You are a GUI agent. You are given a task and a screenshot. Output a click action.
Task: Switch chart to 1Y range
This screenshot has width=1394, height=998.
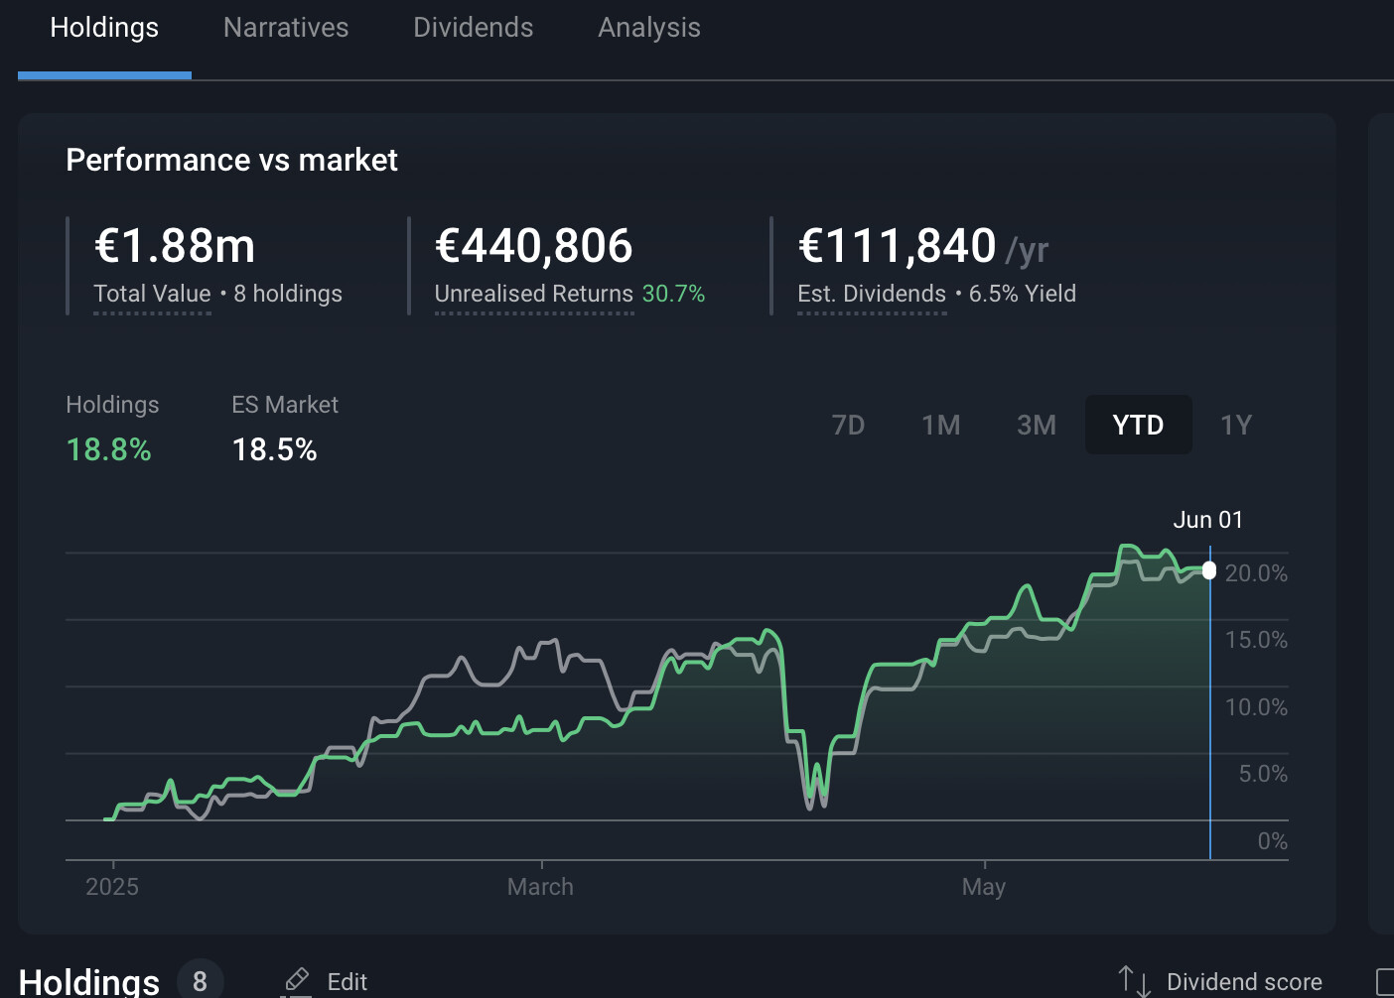tap(1236, 425)
